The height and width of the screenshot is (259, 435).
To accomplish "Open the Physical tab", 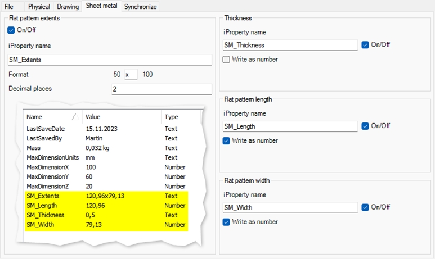I will tap(39, 7).
